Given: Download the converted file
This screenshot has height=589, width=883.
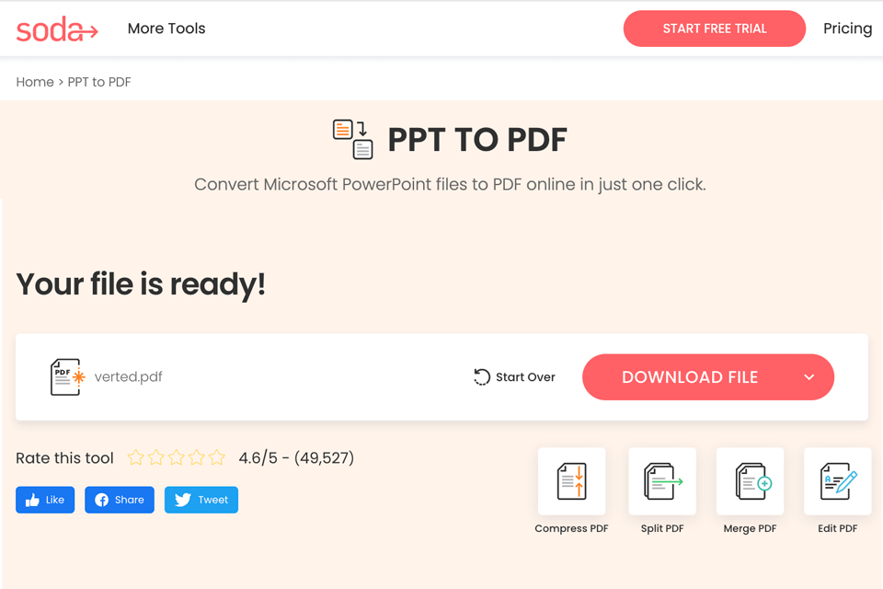Looking at the screenshot, I should (x=690, y=377).
